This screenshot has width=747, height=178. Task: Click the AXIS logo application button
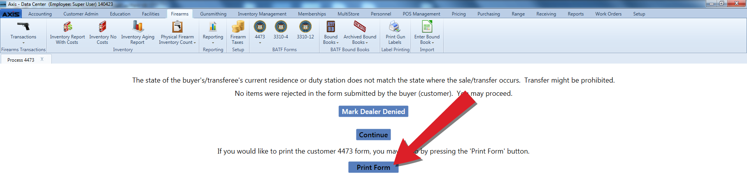[x=11, y=14]
